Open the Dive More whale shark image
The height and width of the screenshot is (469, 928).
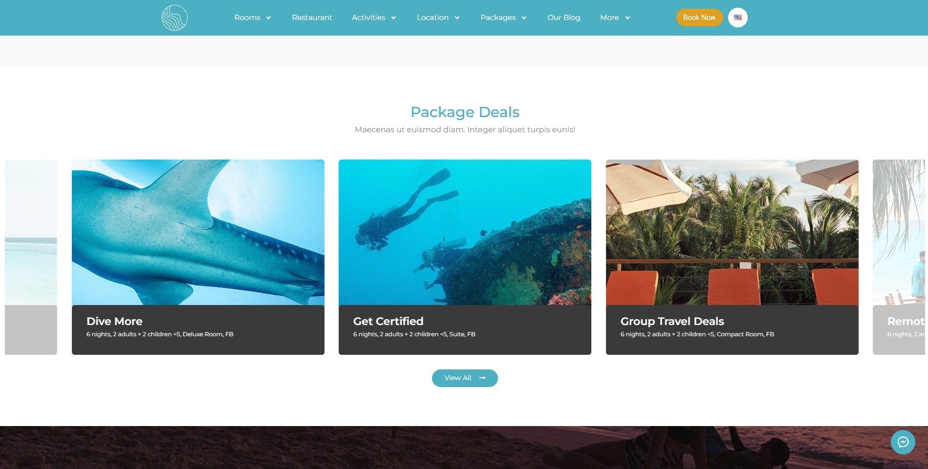click(198, 232)
